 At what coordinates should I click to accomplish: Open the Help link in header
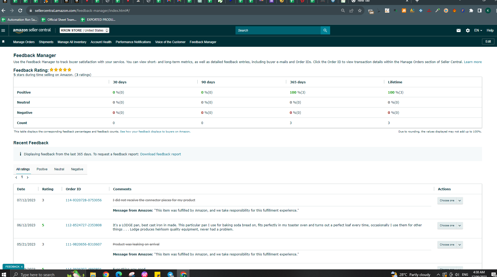click(490, 30)
